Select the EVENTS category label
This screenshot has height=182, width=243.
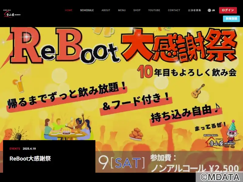coord(15,149)
